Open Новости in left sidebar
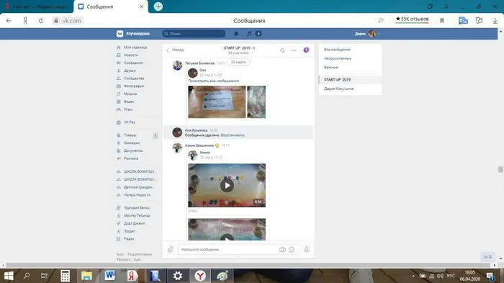Viewport: 504px width, 283px height. tap(131, 55)
